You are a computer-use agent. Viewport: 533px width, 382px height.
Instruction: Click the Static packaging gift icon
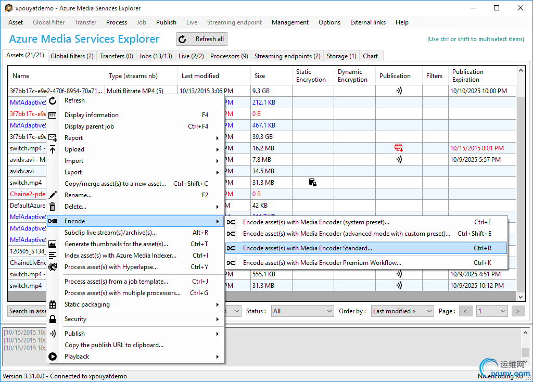click(x=53, y=304)
